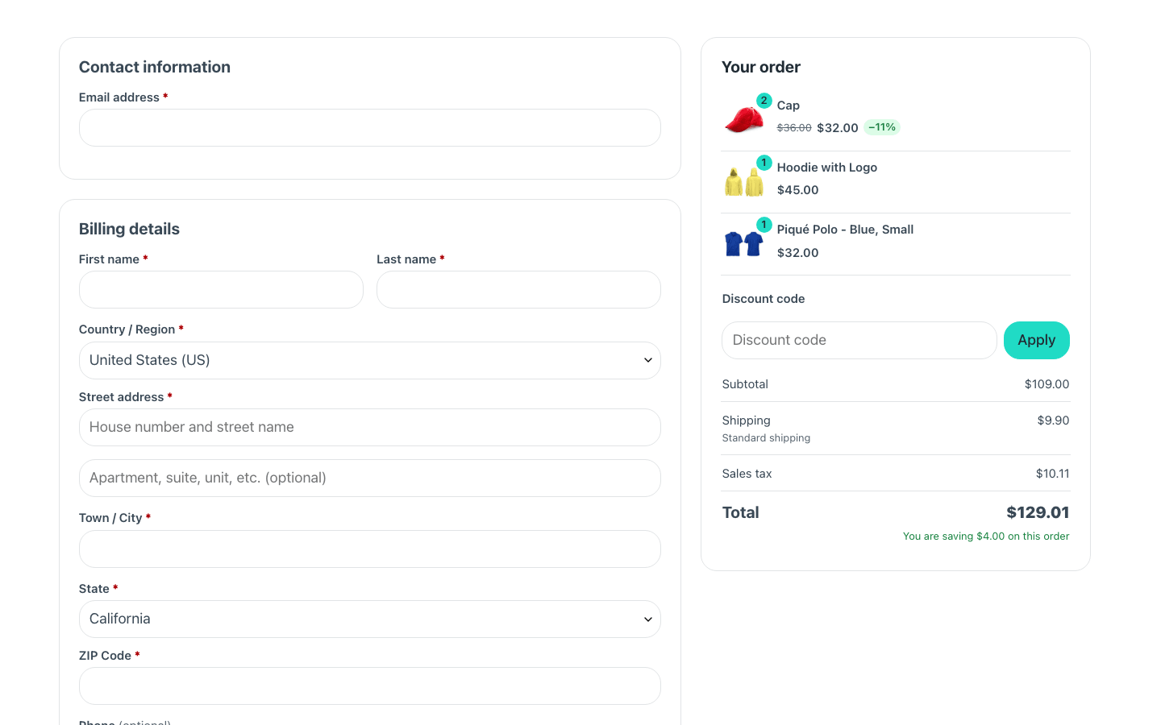Click the "Billing details" heading
Viewport: 1161px width, 725px height.
tap(129, 229)
